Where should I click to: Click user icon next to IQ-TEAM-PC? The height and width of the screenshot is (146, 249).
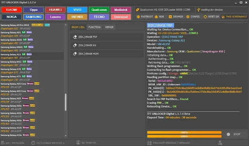pyautogui.click(x=78, y=143)
